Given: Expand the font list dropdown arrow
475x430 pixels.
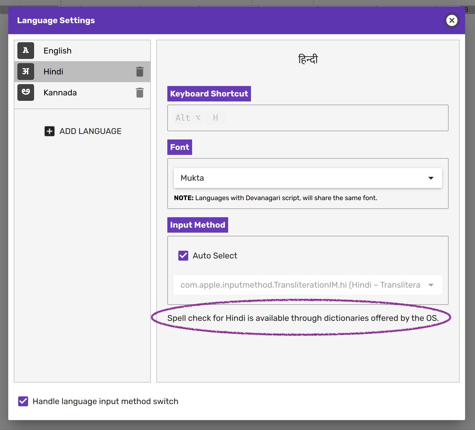Looking at the screenshot, I should point(431,178).
